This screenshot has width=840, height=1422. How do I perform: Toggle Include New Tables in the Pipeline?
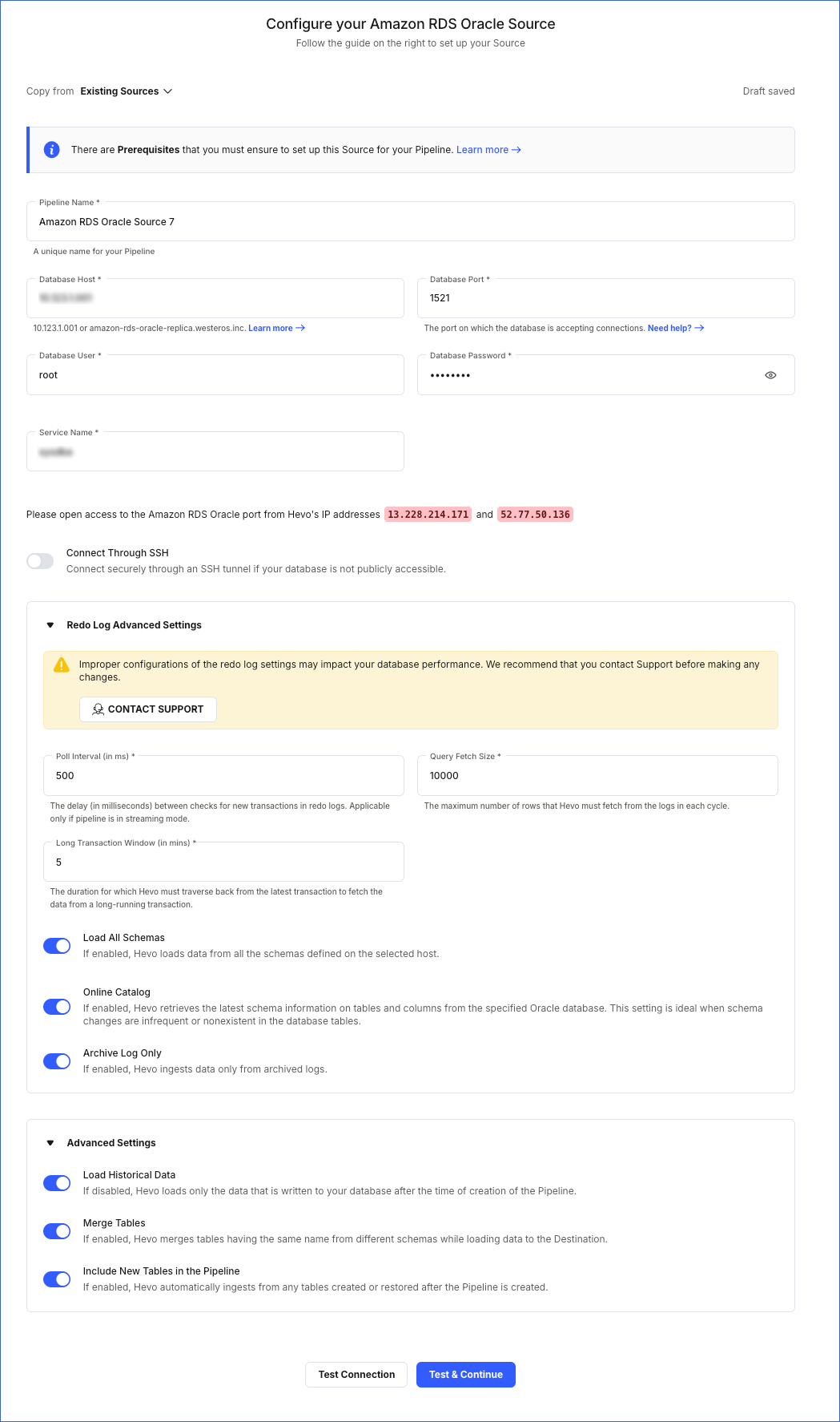[57, 1279]
